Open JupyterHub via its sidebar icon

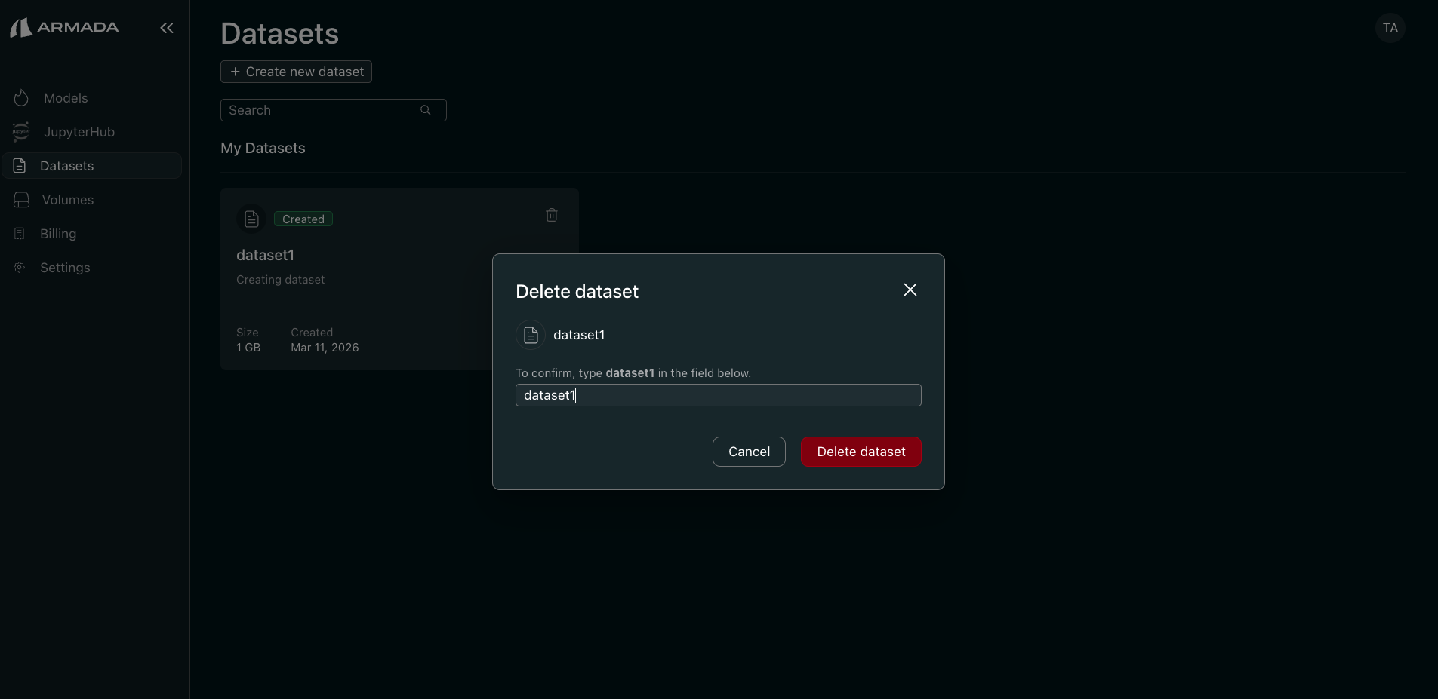[x=21, y=132]
